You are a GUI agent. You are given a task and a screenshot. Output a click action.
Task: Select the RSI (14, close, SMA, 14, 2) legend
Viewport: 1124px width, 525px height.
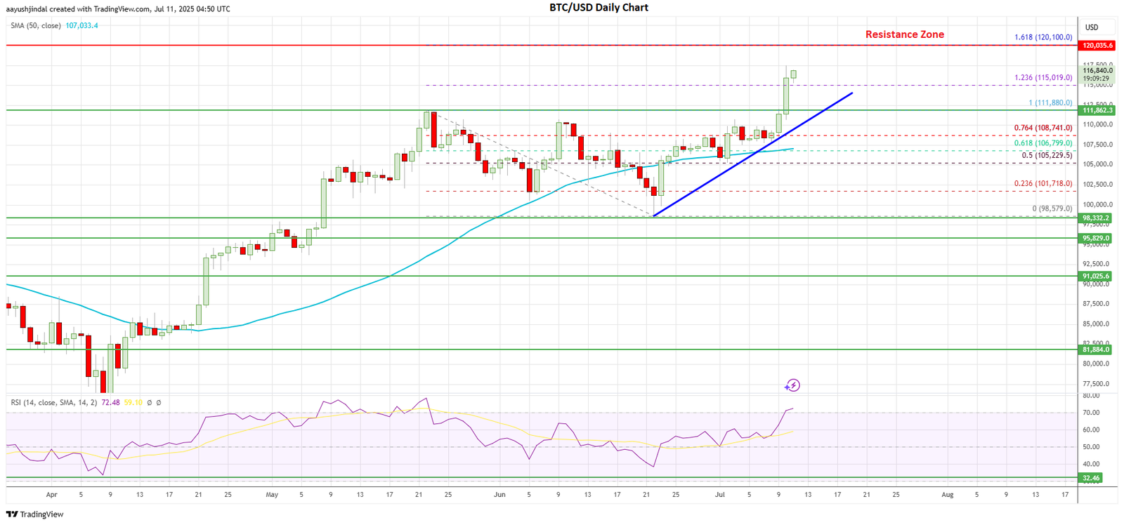click(53, 403)
